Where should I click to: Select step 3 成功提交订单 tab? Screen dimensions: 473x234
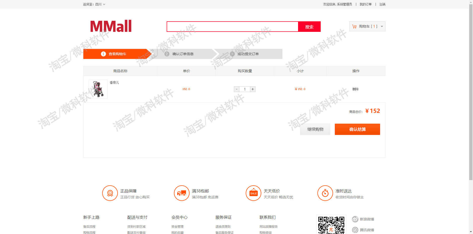pyautogui.click(x=248, y=54)
